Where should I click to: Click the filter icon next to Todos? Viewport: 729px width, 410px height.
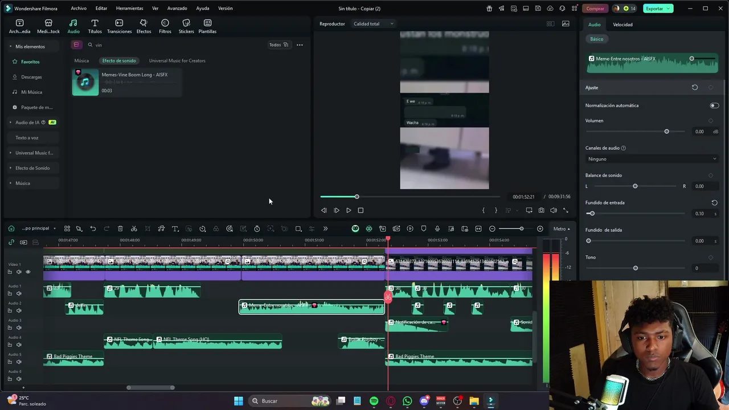click(286, 44)
